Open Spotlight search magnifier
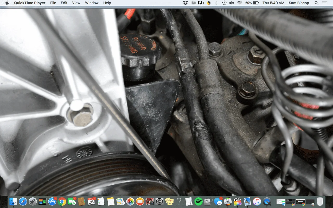 coord(316,3)
